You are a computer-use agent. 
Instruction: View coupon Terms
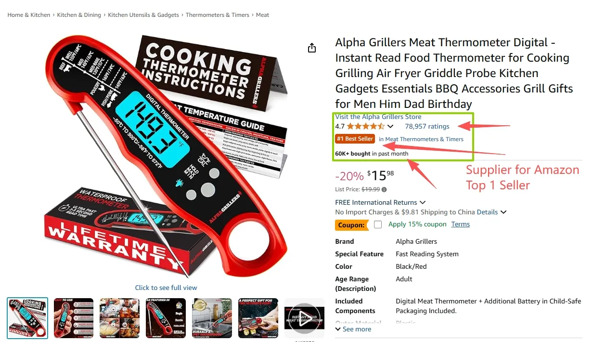pos(460,224)
